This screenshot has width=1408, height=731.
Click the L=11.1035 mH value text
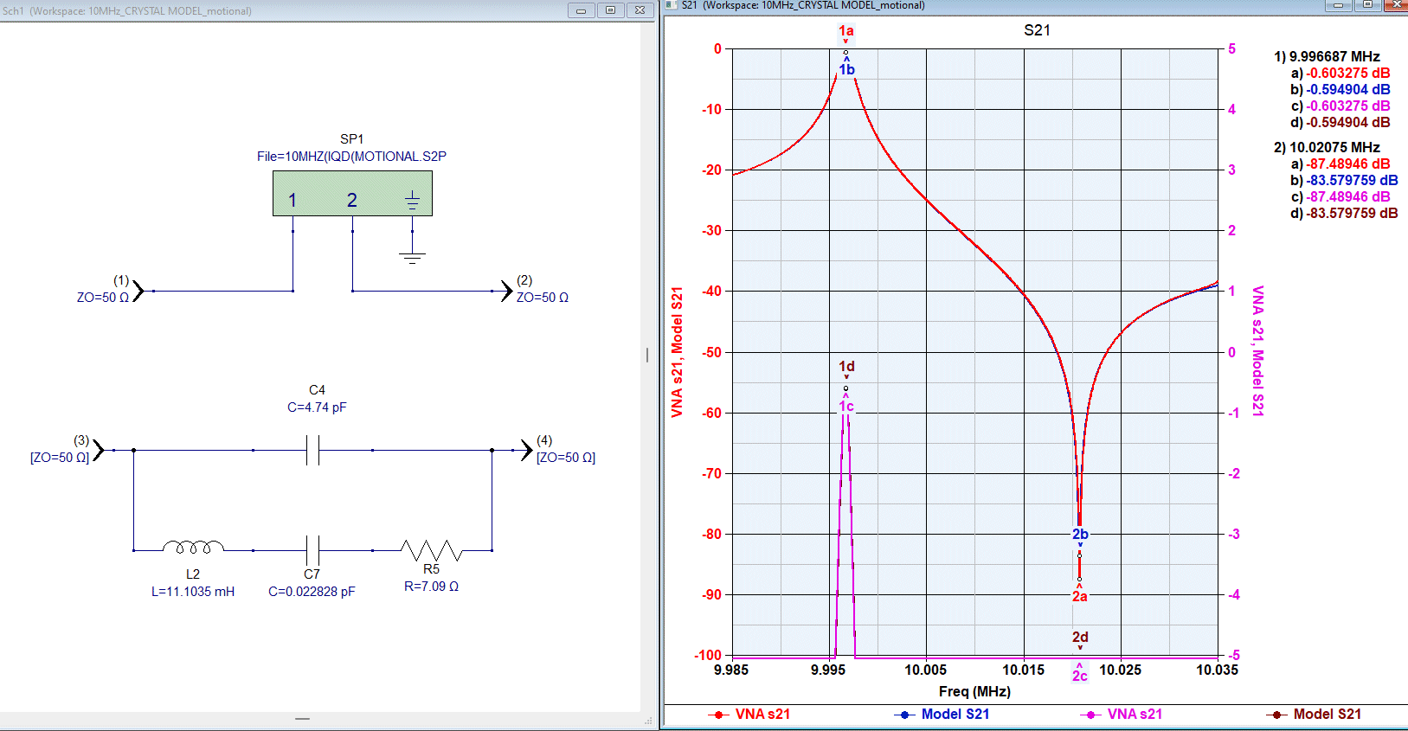(x=193, y=592)
